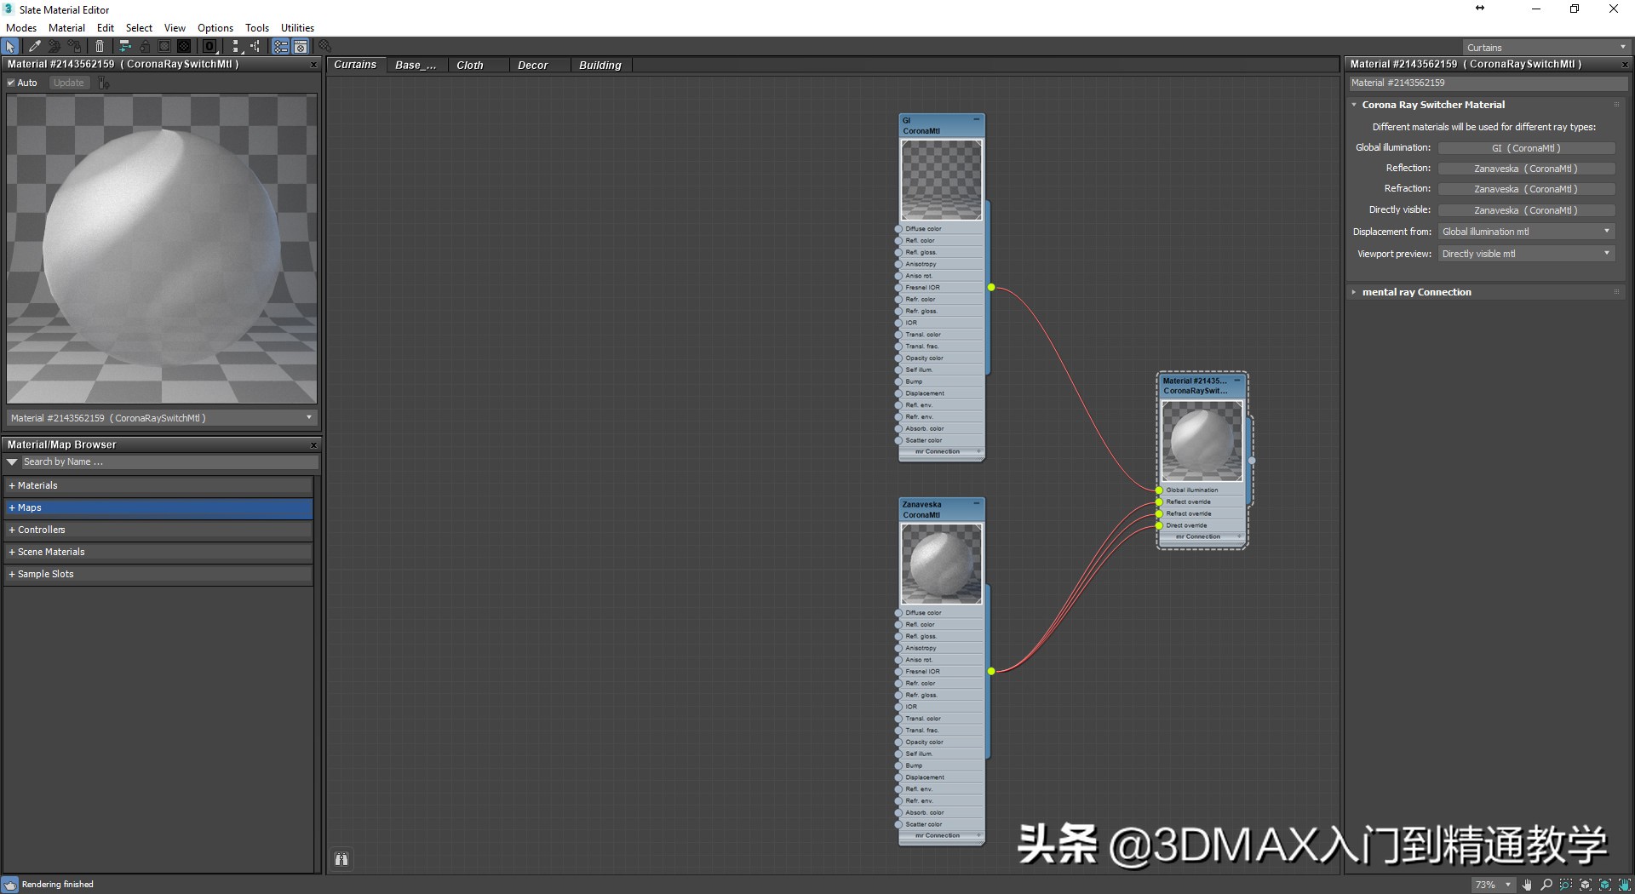Click the Delete Selected trash icon

coord(99,47)
